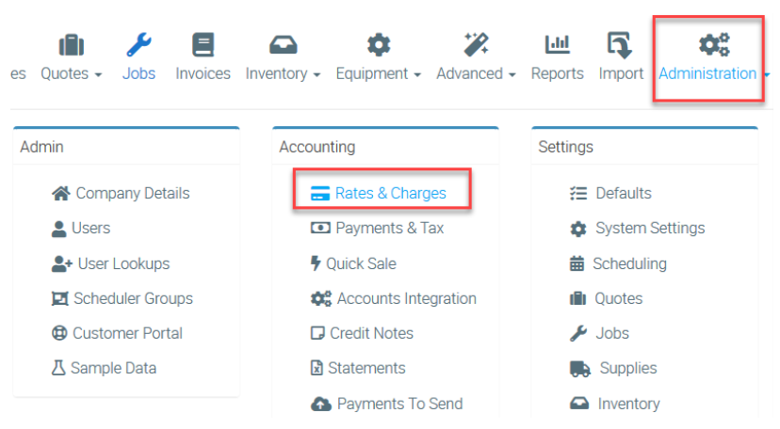This screenshot has width=780, height=429.
Task: Open the Advanced dropdown menu
Action: 476,73
